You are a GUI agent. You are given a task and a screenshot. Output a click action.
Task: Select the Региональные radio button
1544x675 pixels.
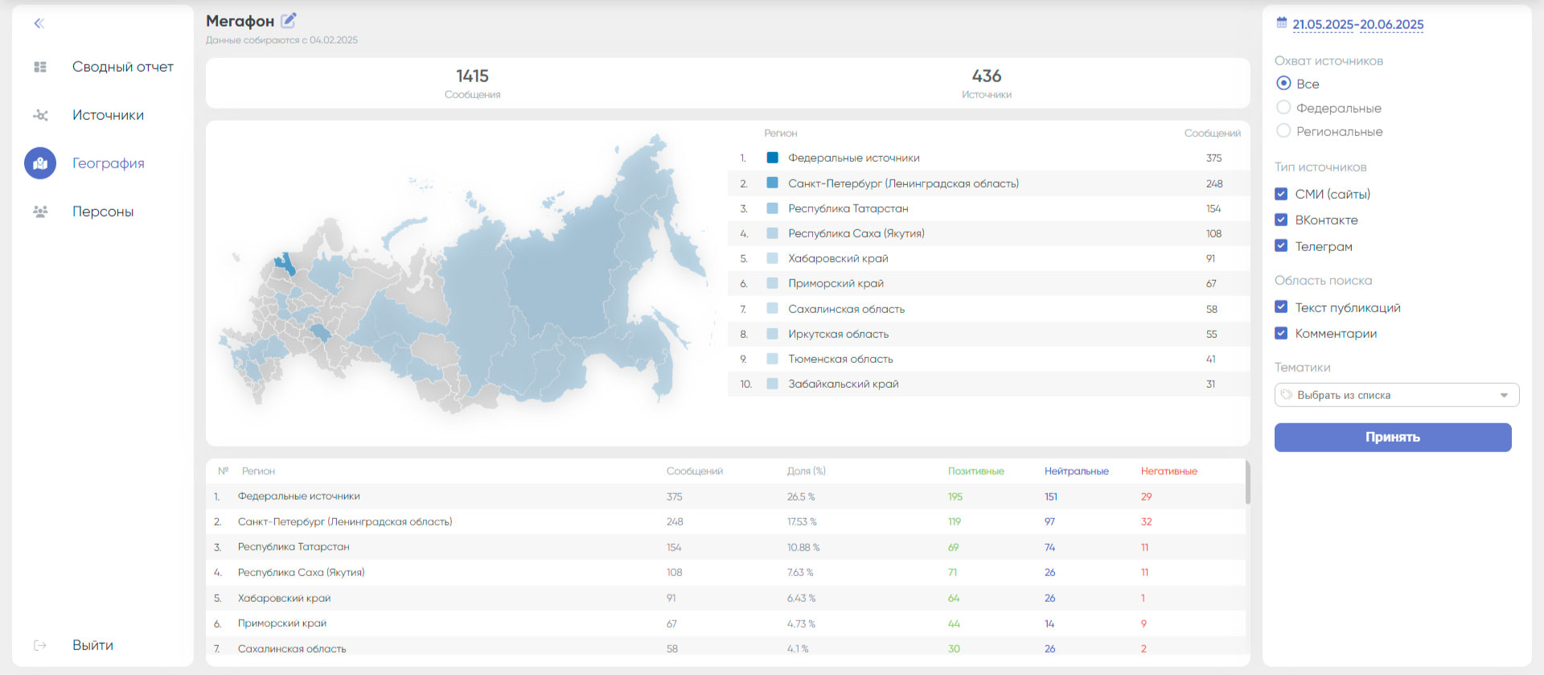(x=1283, y=131)
